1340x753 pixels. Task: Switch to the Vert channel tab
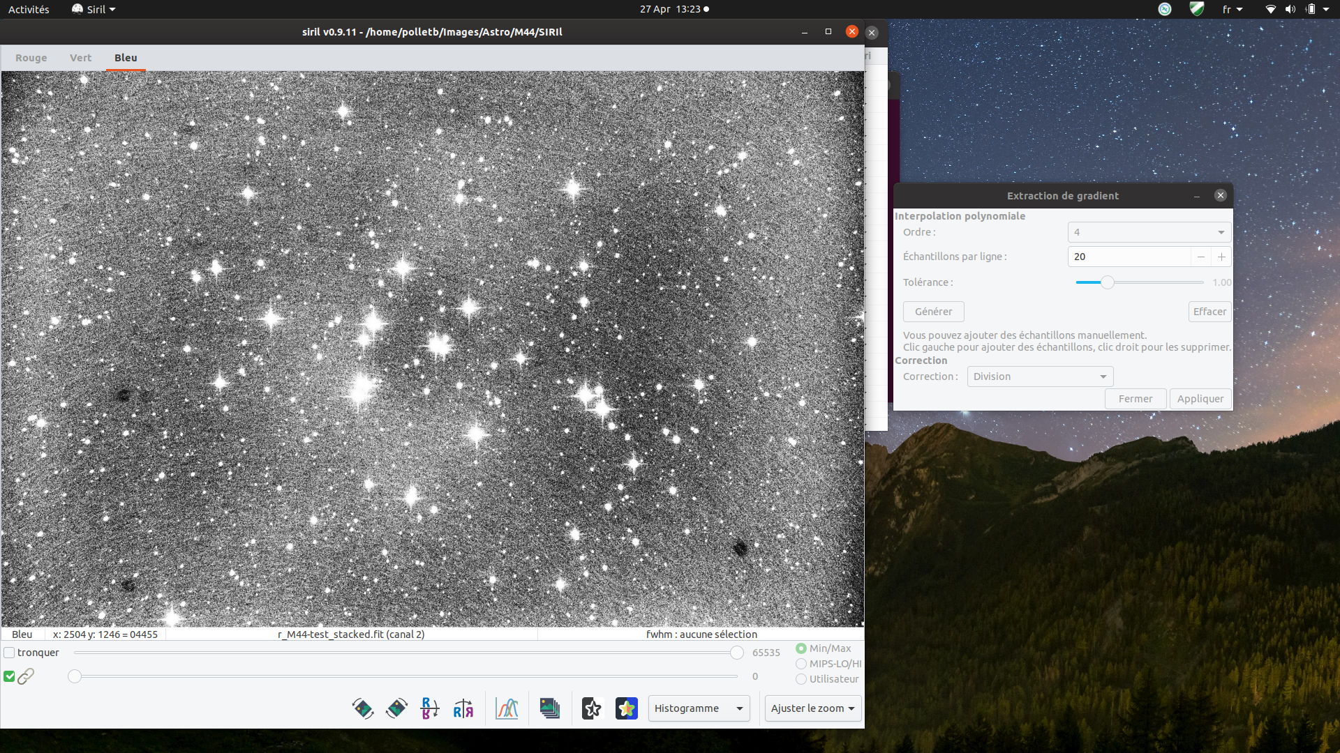pyautogui.click(x=80, y=58)
